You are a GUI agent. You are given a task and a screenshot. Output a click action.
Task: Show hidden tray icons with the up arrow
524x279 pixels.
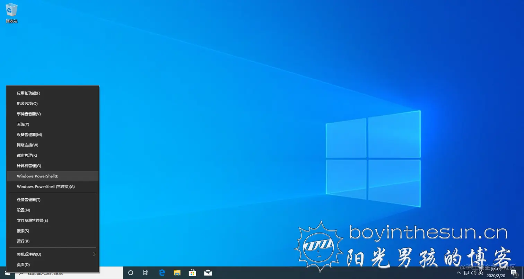[458, 273]
